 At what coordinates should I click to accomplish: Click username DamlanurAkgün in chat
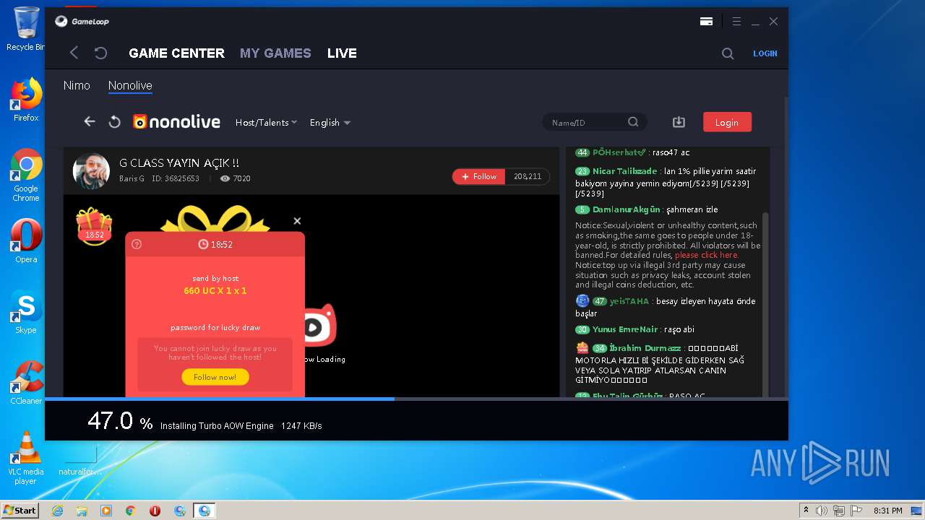627,209
